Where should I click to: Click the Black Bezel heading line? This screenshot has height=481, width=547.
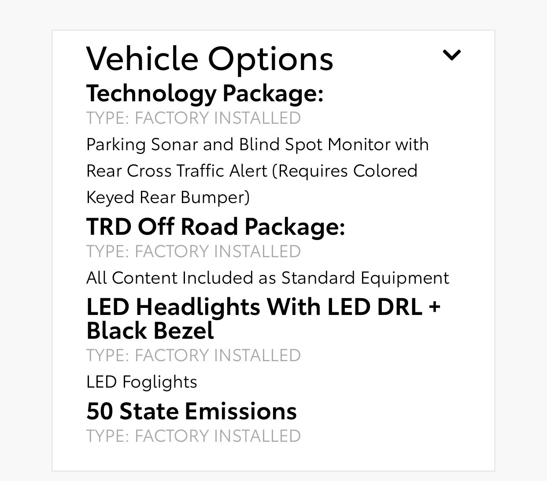[x=150, y=330]
